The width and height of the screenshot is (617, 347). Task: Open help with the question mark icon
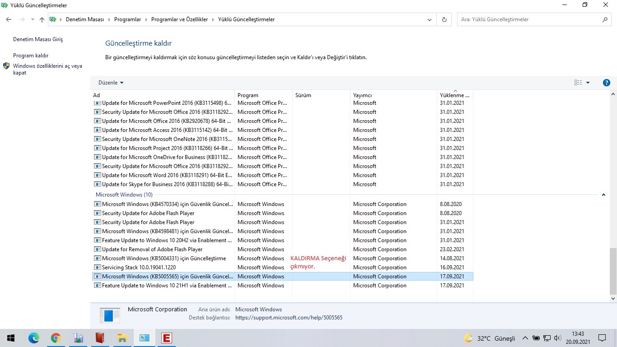(607, 83)
